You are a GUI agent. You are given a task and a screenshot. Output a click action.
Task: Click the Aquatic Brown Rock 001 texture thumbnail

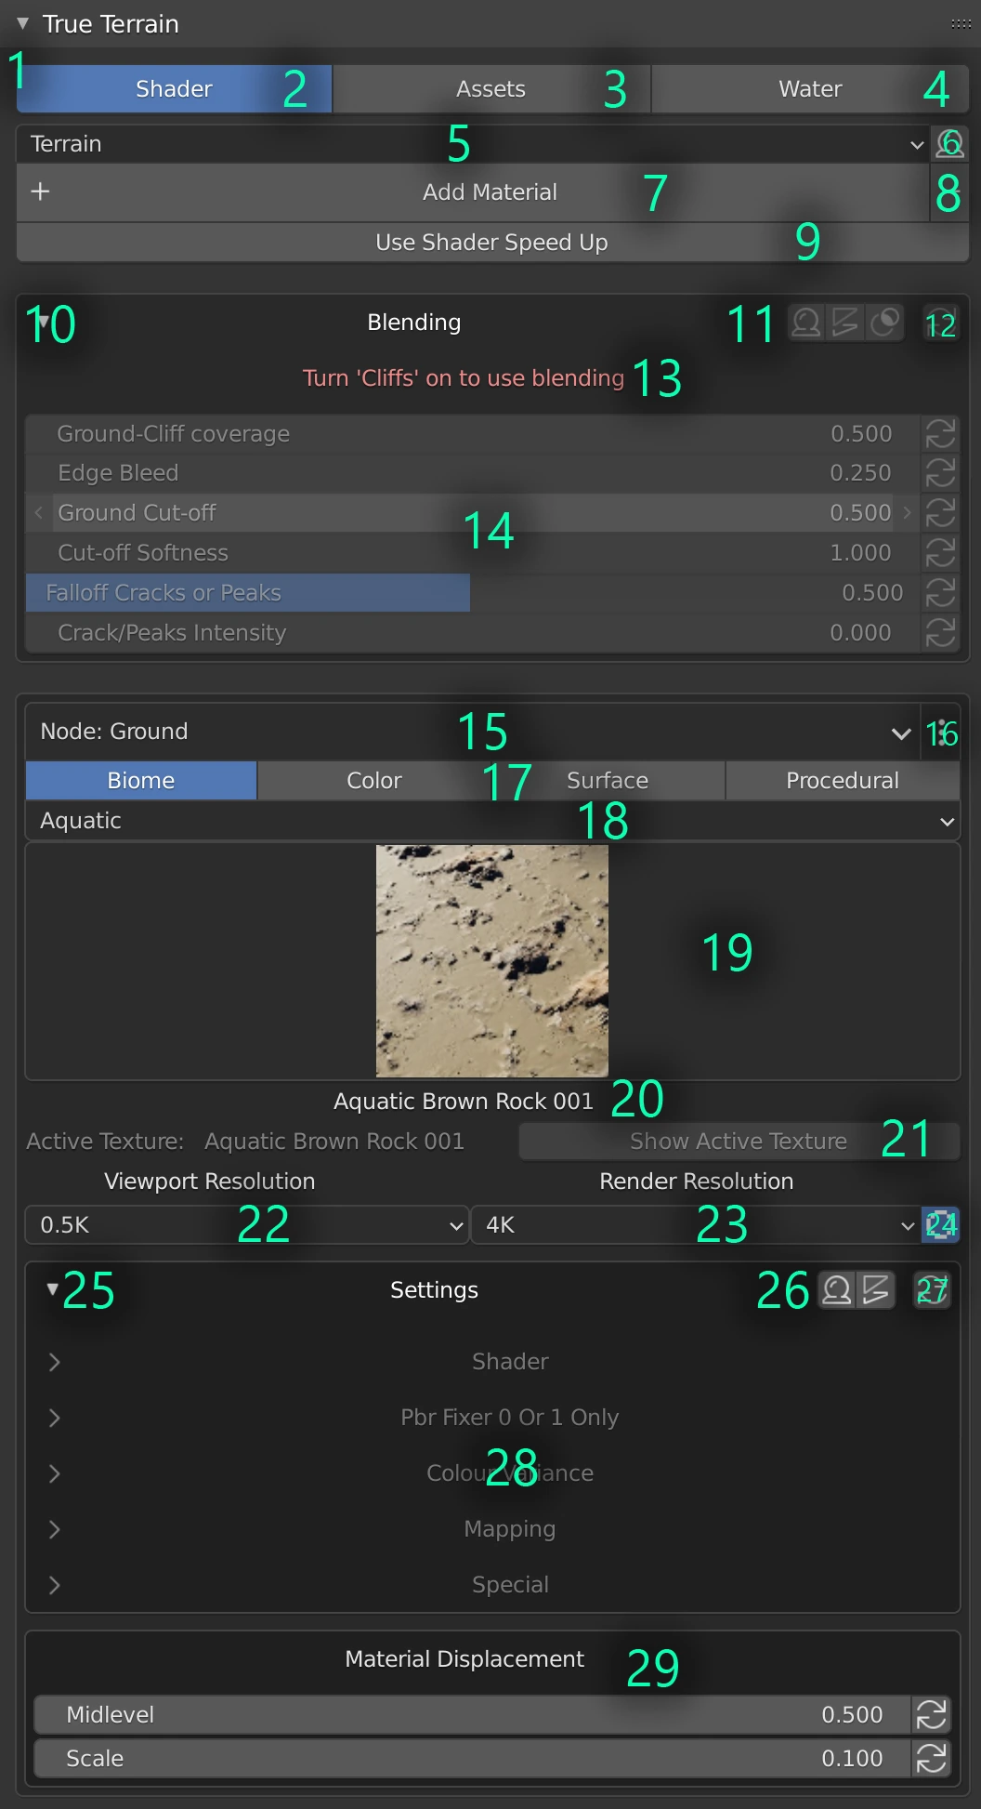(491, 960)
